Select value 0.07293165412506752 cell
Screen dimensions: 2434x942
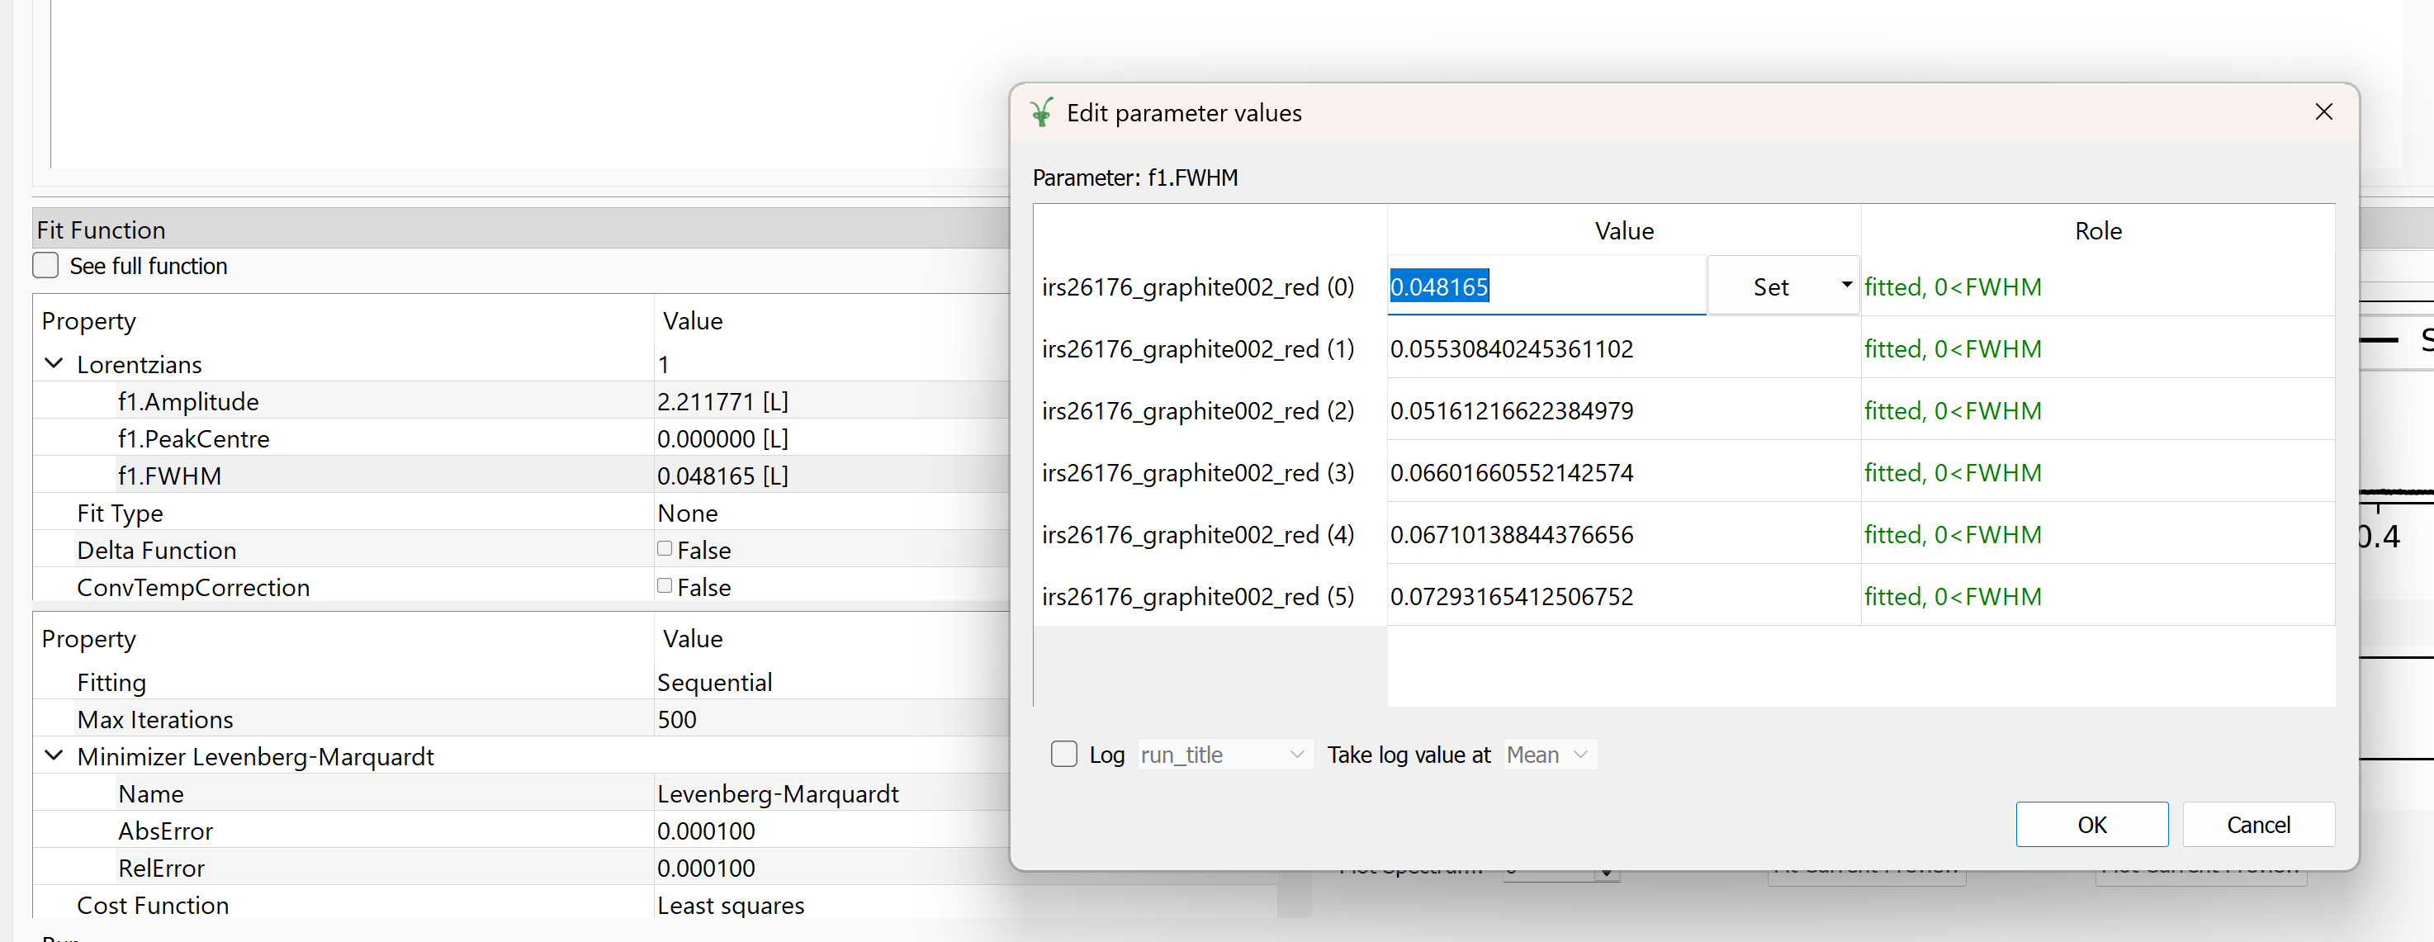pos(1623,596)
